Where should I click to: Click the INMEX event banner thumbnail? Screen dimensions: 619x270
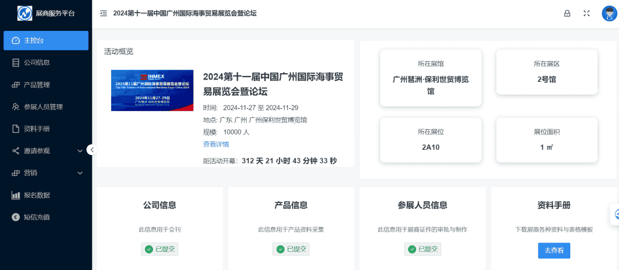coord(152,90)
